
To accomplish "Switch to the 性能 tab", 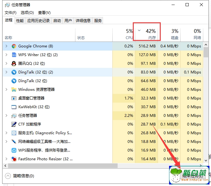I will [20, 21].
